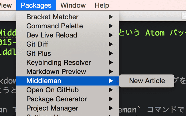Expand the Bracket Matcher submenu arrow
The image size is (186, 116).
coord(111,17)
